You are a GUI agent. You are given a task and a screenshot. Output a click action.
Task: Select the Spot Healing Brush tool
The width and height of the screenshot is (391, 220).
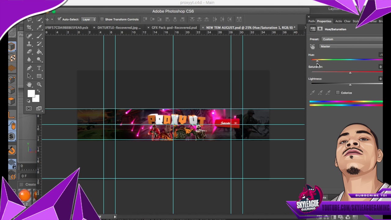[x=29, y=36]
